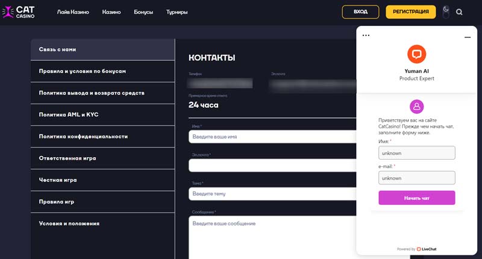The width and height of the screenshot is (482, 259).
Task: Toggle the dark mode moon switch
Action: tap(446, 11)
